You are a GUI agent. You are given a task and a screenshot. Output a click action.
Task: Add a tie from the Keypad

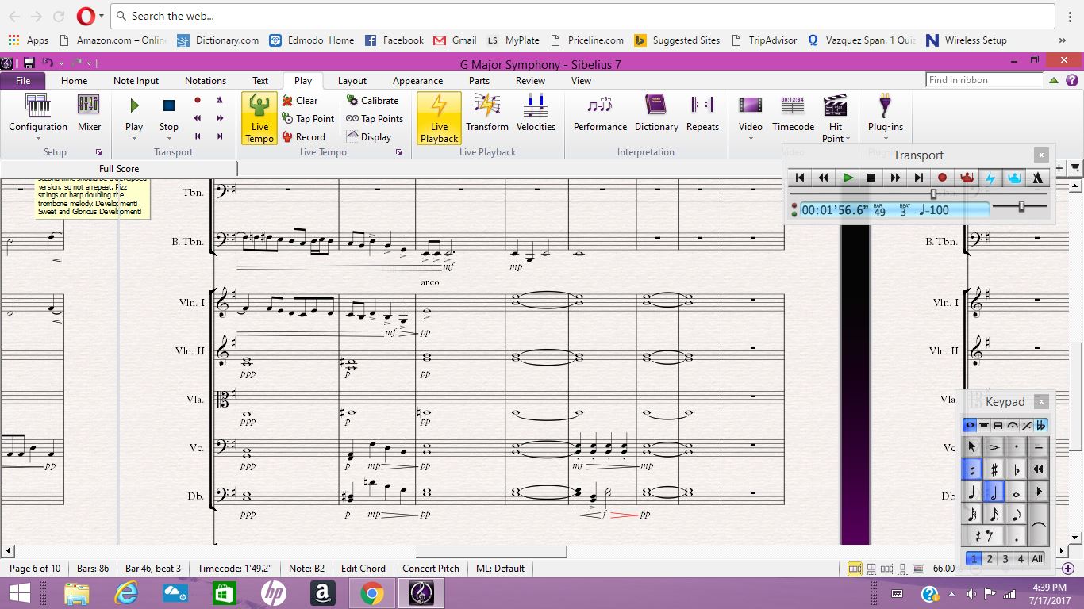point(1038,525)
